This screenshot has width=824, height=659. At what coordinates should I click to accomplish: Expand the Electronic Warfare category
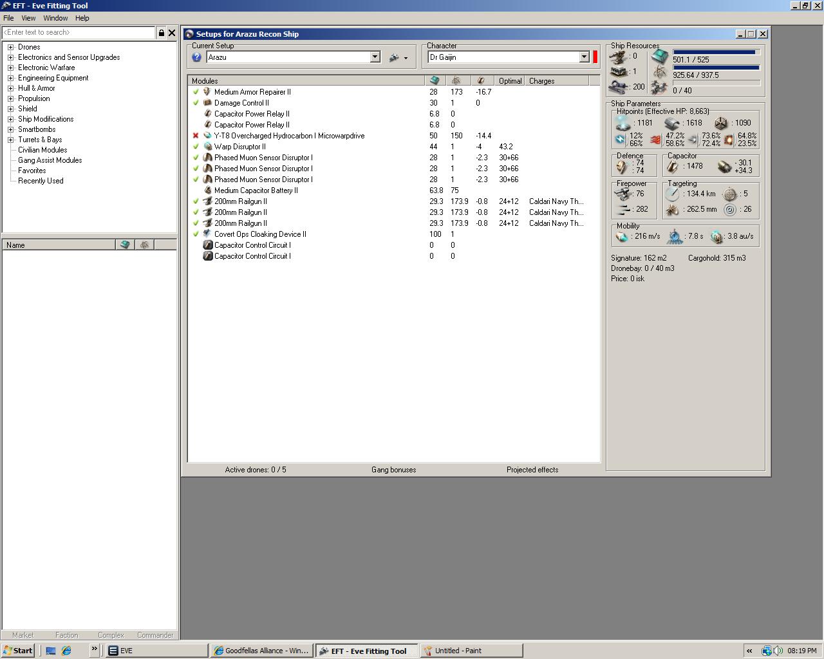pos(10,68)
